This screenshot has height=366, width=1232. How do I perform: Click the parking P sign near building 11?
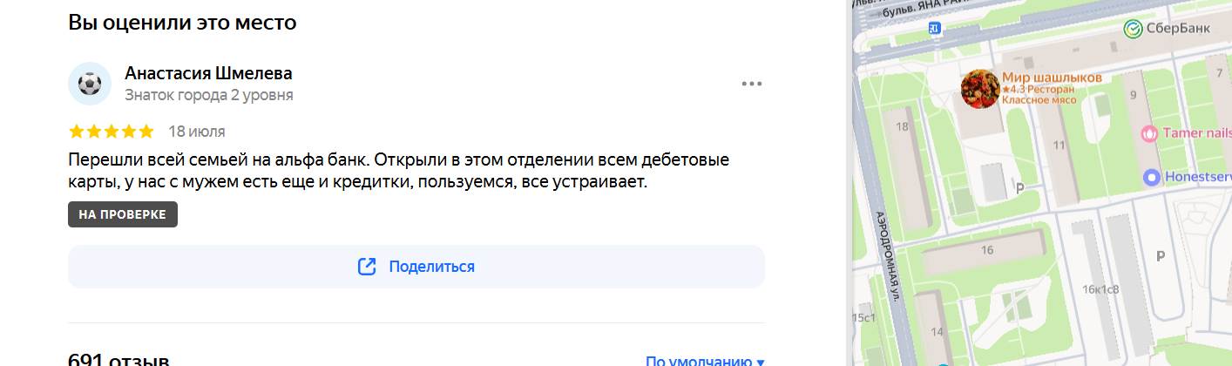coord(1020,187)
